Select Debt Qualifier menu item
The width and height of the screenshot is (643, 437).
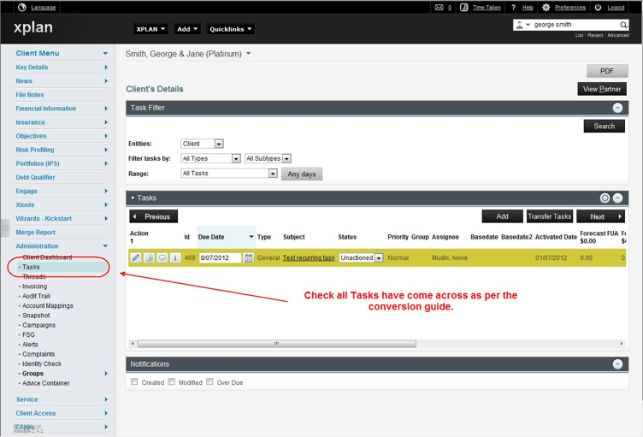click(x=35, y=177)
